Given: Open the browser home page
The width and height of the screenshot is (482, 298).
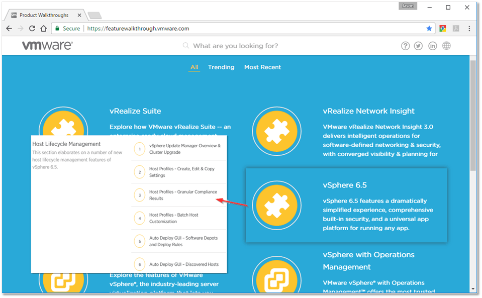Looking at the screenshot, I should (44, 29).
